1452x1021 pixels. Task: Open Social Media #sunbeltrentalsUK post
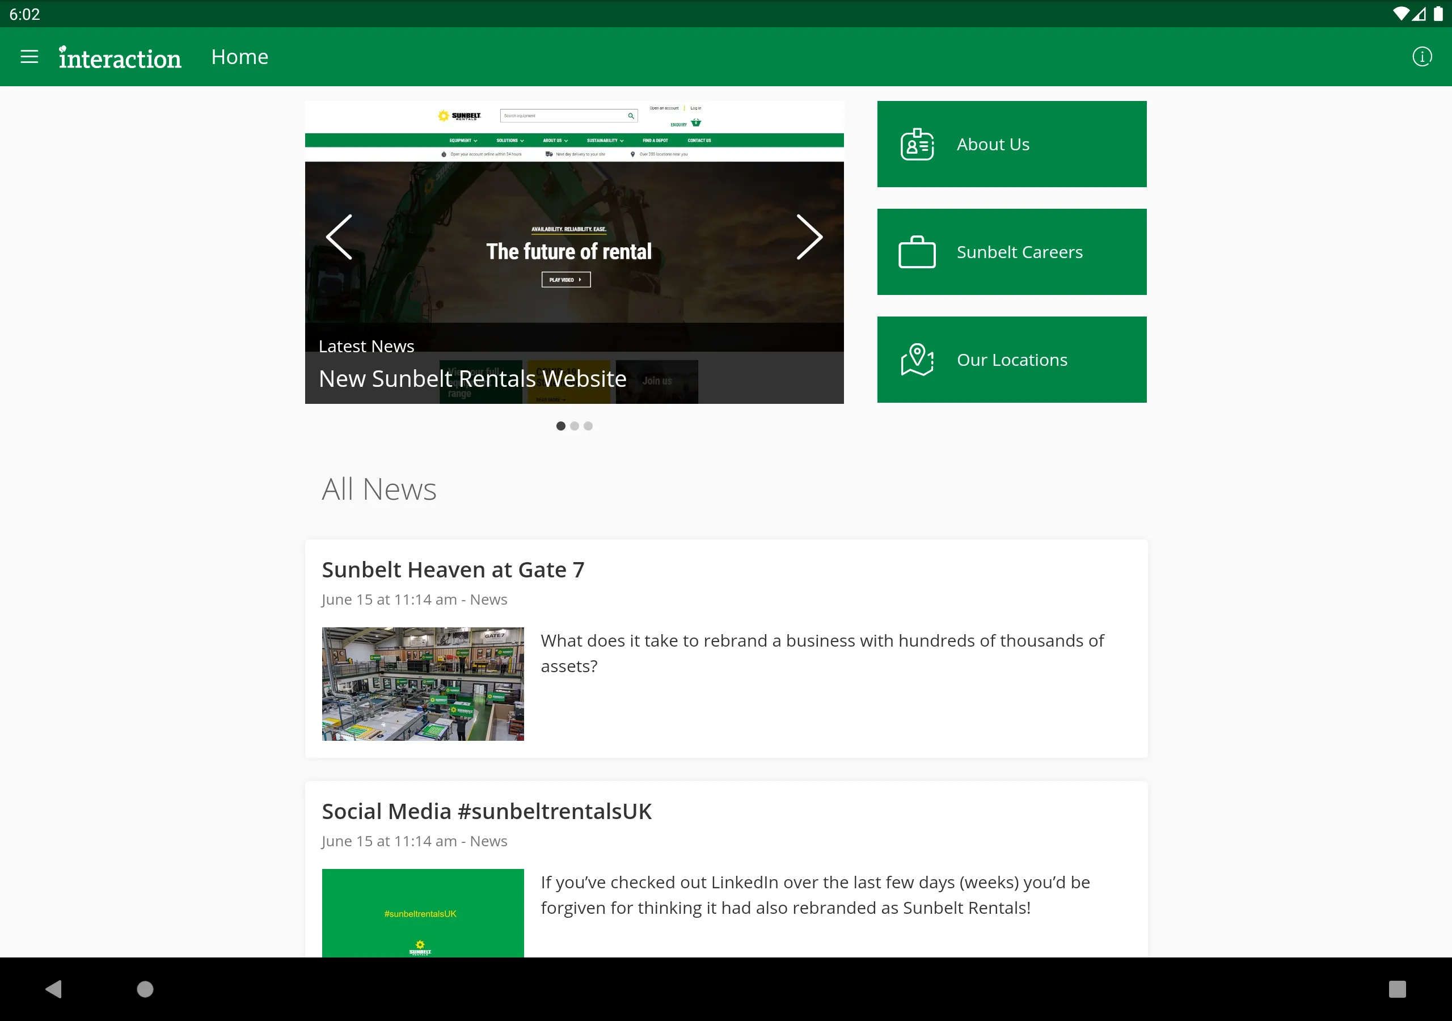point(486,810)
